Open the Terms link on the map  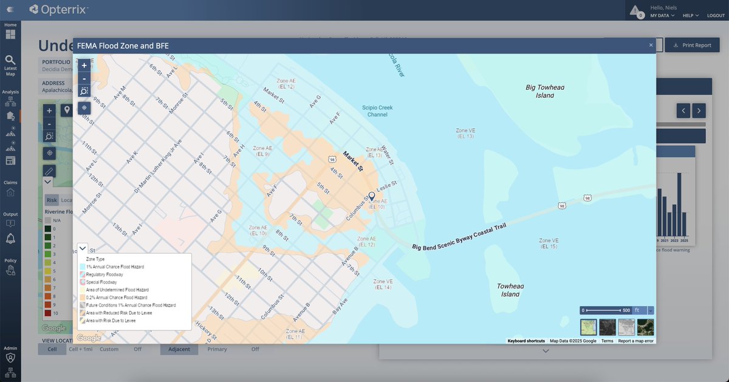[x=607, y=341]
